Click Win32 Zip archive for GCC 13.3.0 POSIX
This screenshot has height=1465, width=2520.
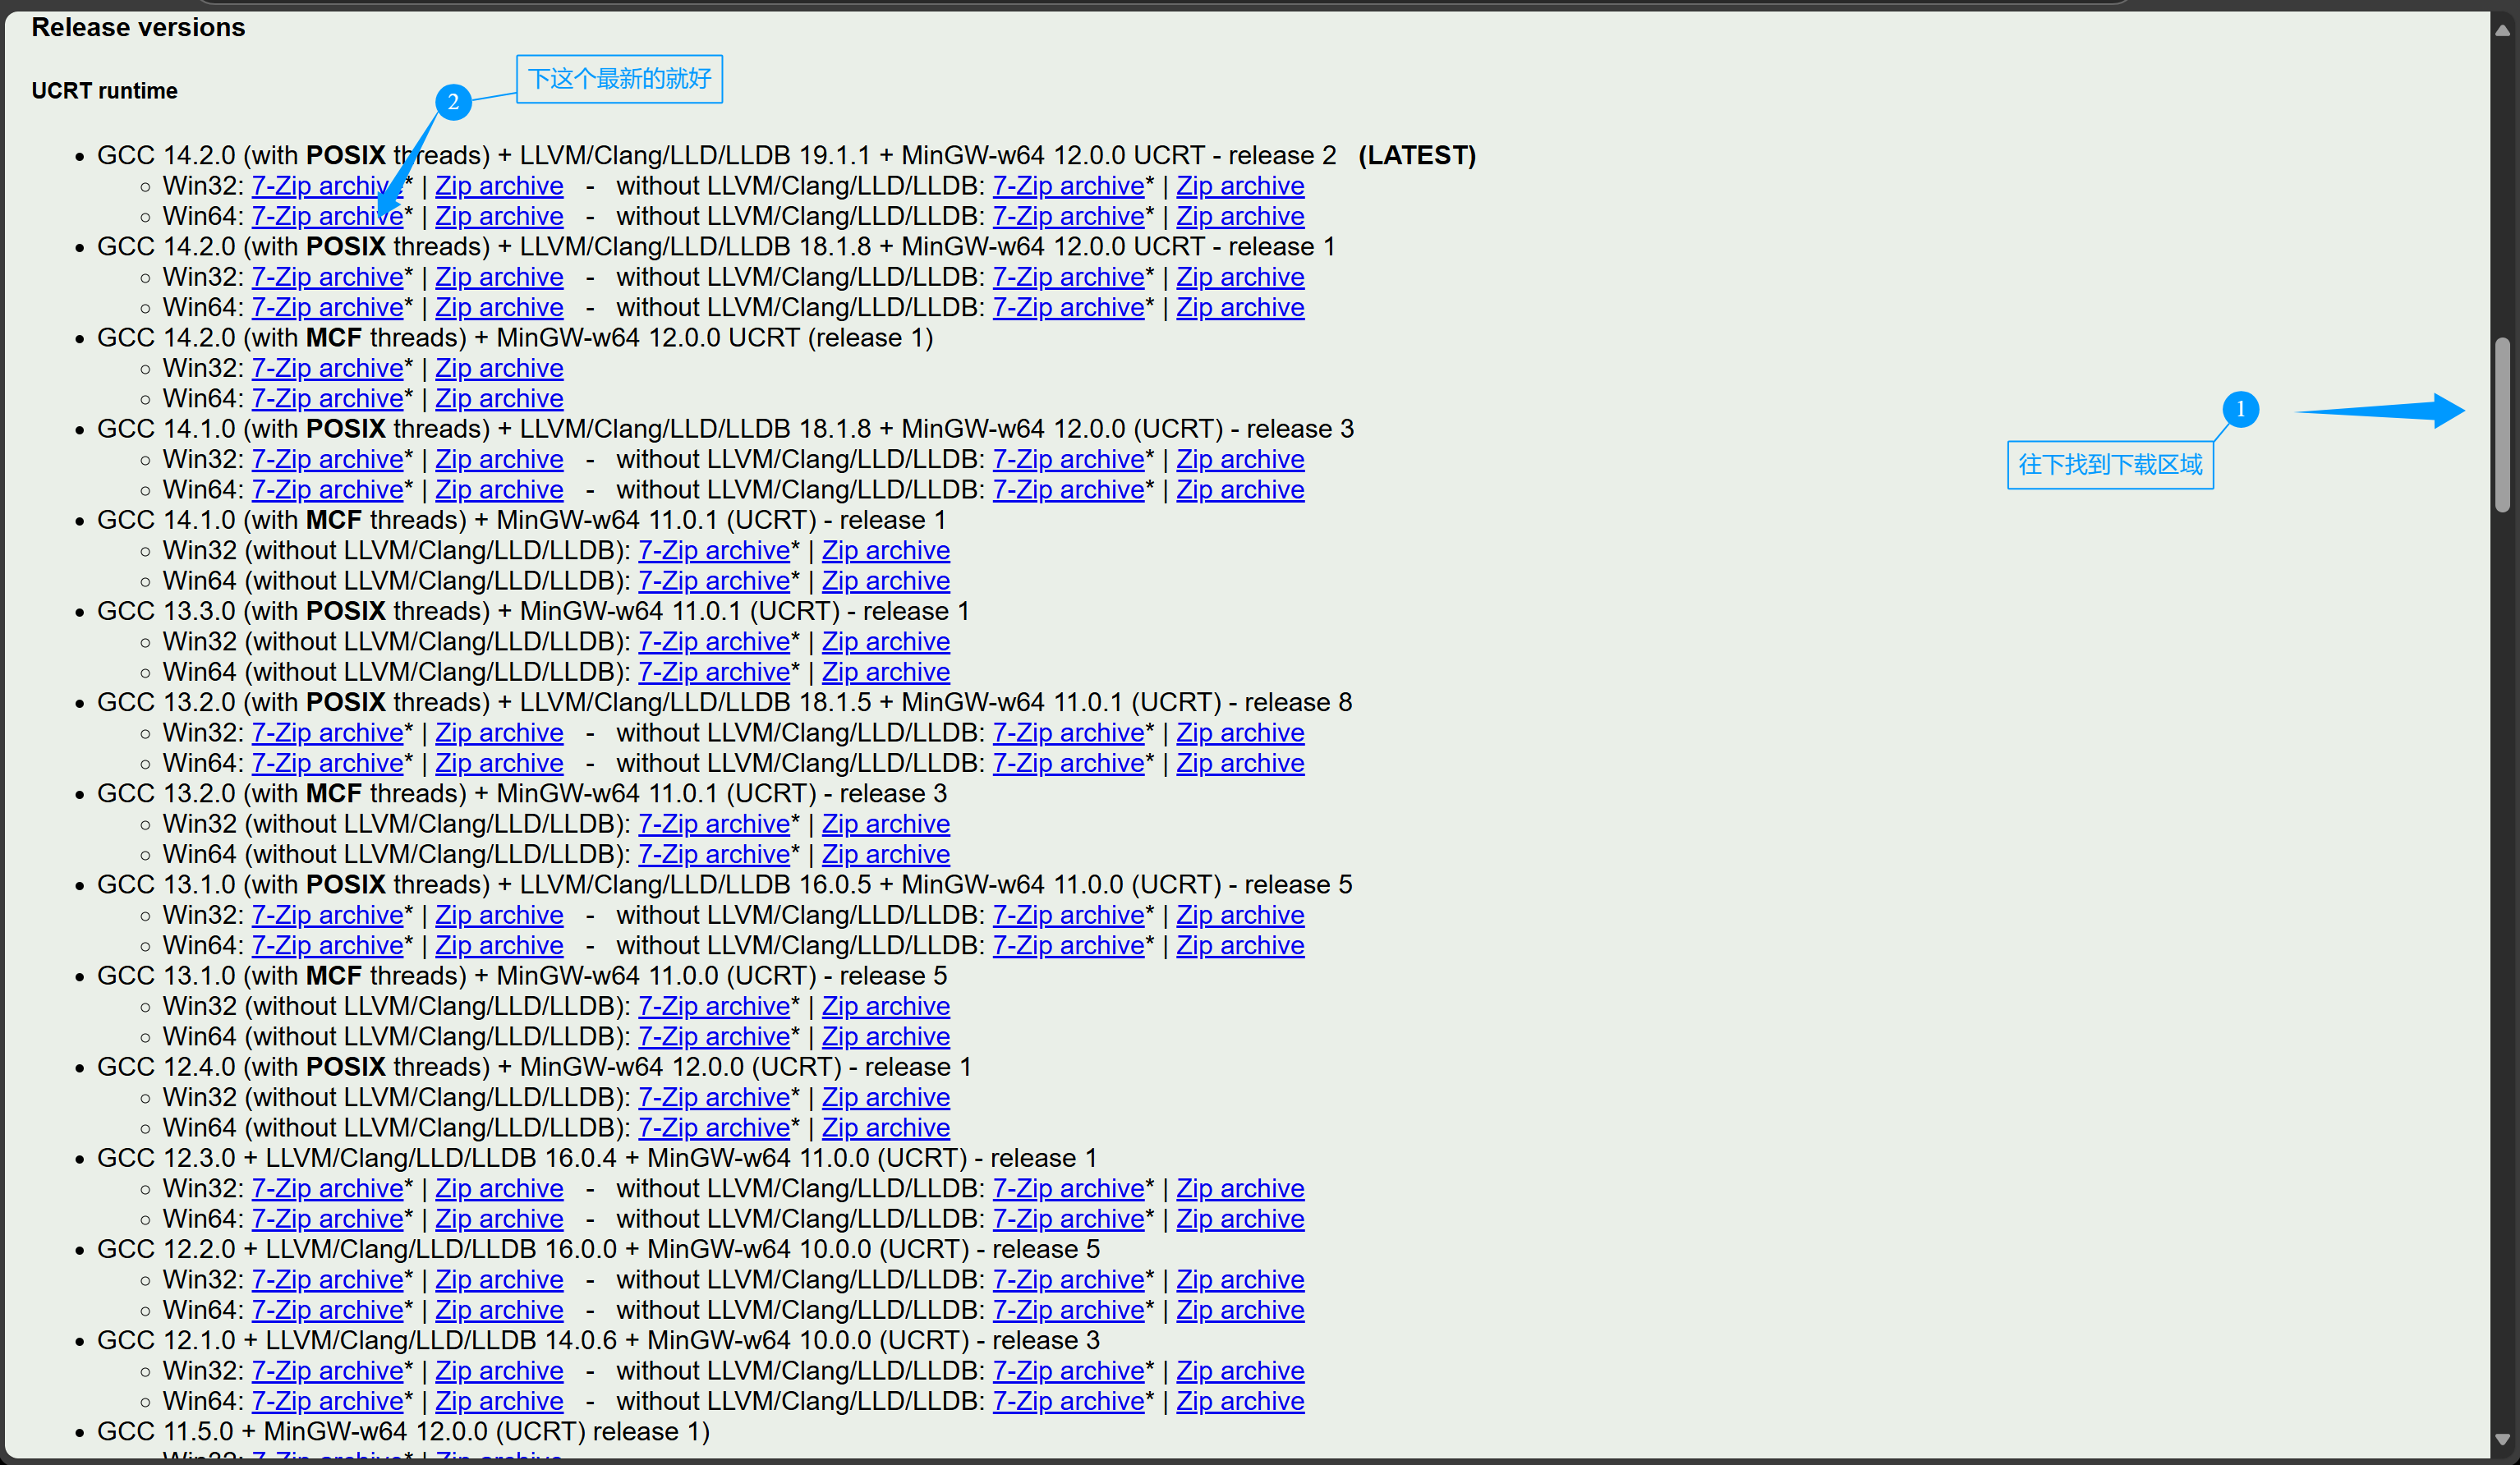(x=886, y=641)
